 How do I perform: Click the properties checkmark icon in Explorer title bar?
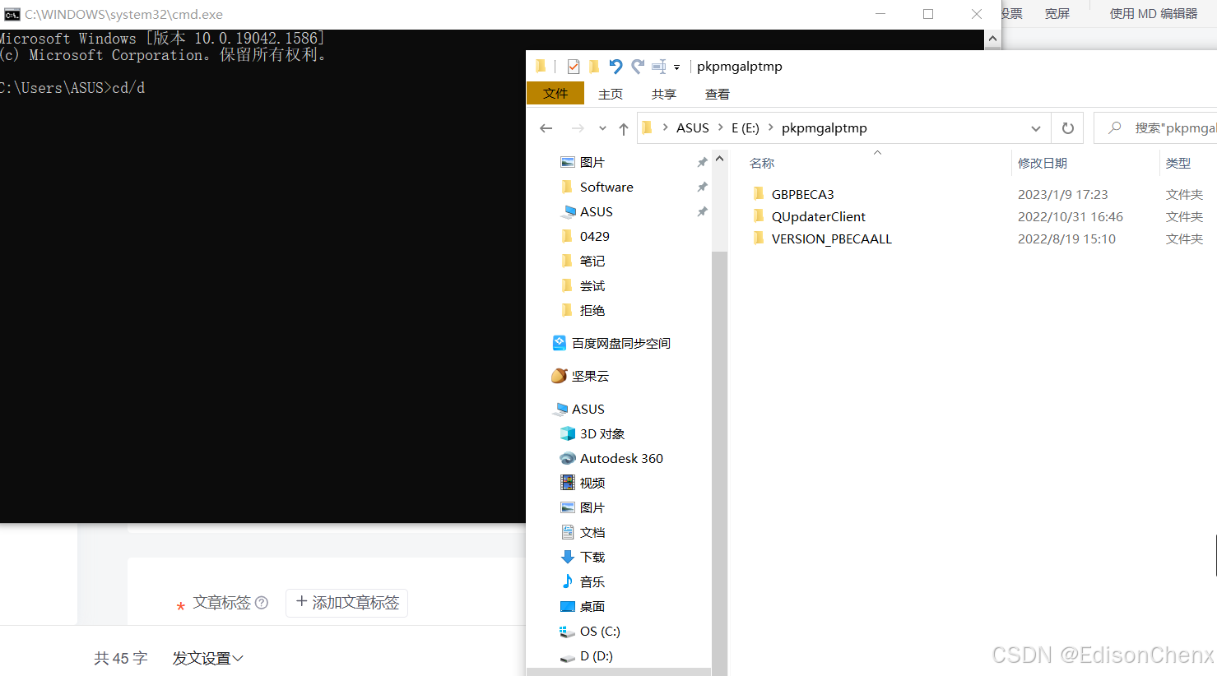(574, 67)
